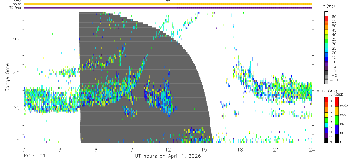Viewport: 351px width, 162px height.
Task: Click the 21 tick on the UT hours axis
Action: 276,149
